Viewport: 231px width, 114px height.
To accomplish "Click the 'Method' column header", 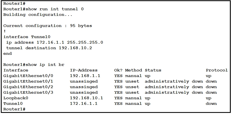I will pyautogui.click(x=133, y=70).
